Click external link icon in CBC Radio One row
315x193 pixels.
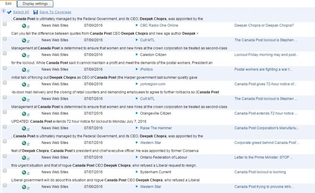(28, 27)
